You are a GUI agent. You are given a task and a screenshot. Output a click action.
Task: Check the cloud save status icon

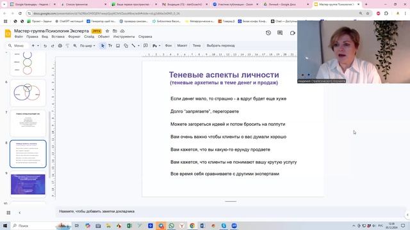point(122,31)
